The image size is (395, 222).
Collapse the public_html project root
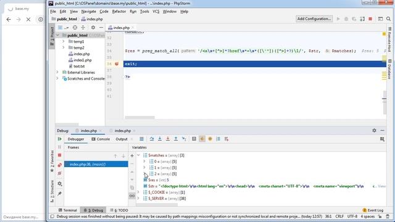click(x=57, y=35)
